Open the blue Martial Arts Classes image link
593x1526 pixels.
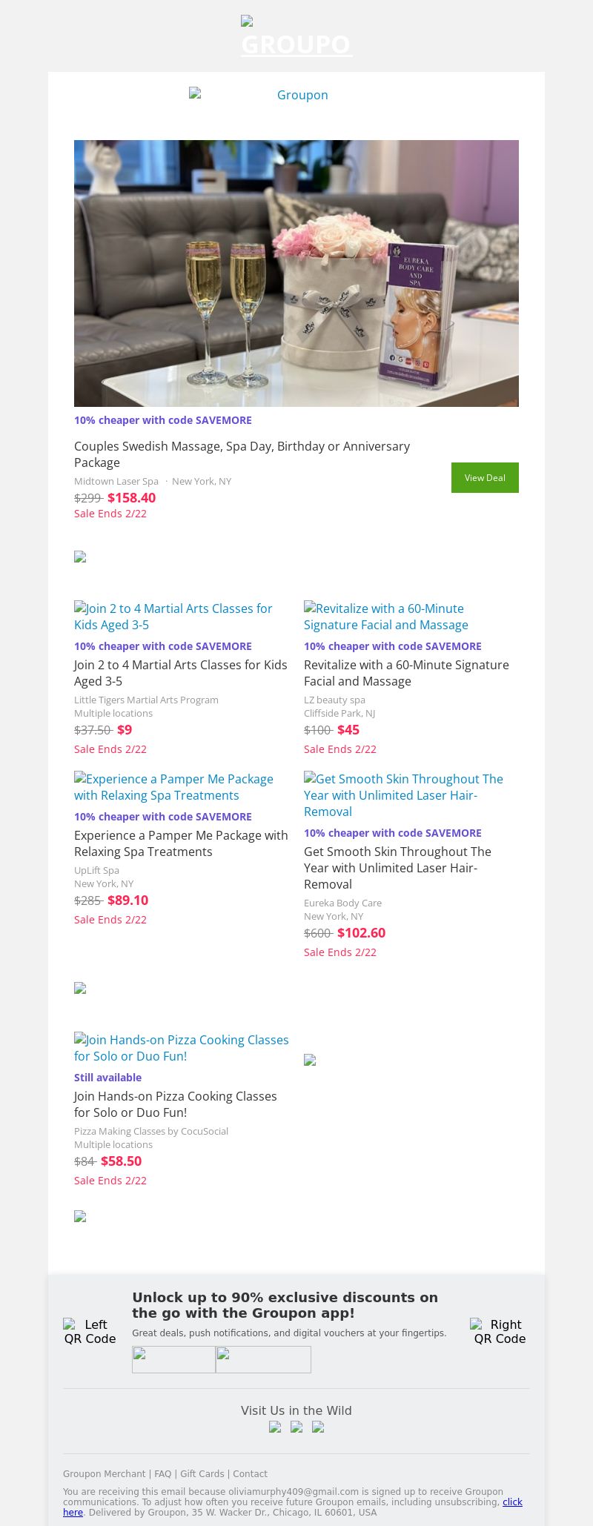(x=173, y=617)
